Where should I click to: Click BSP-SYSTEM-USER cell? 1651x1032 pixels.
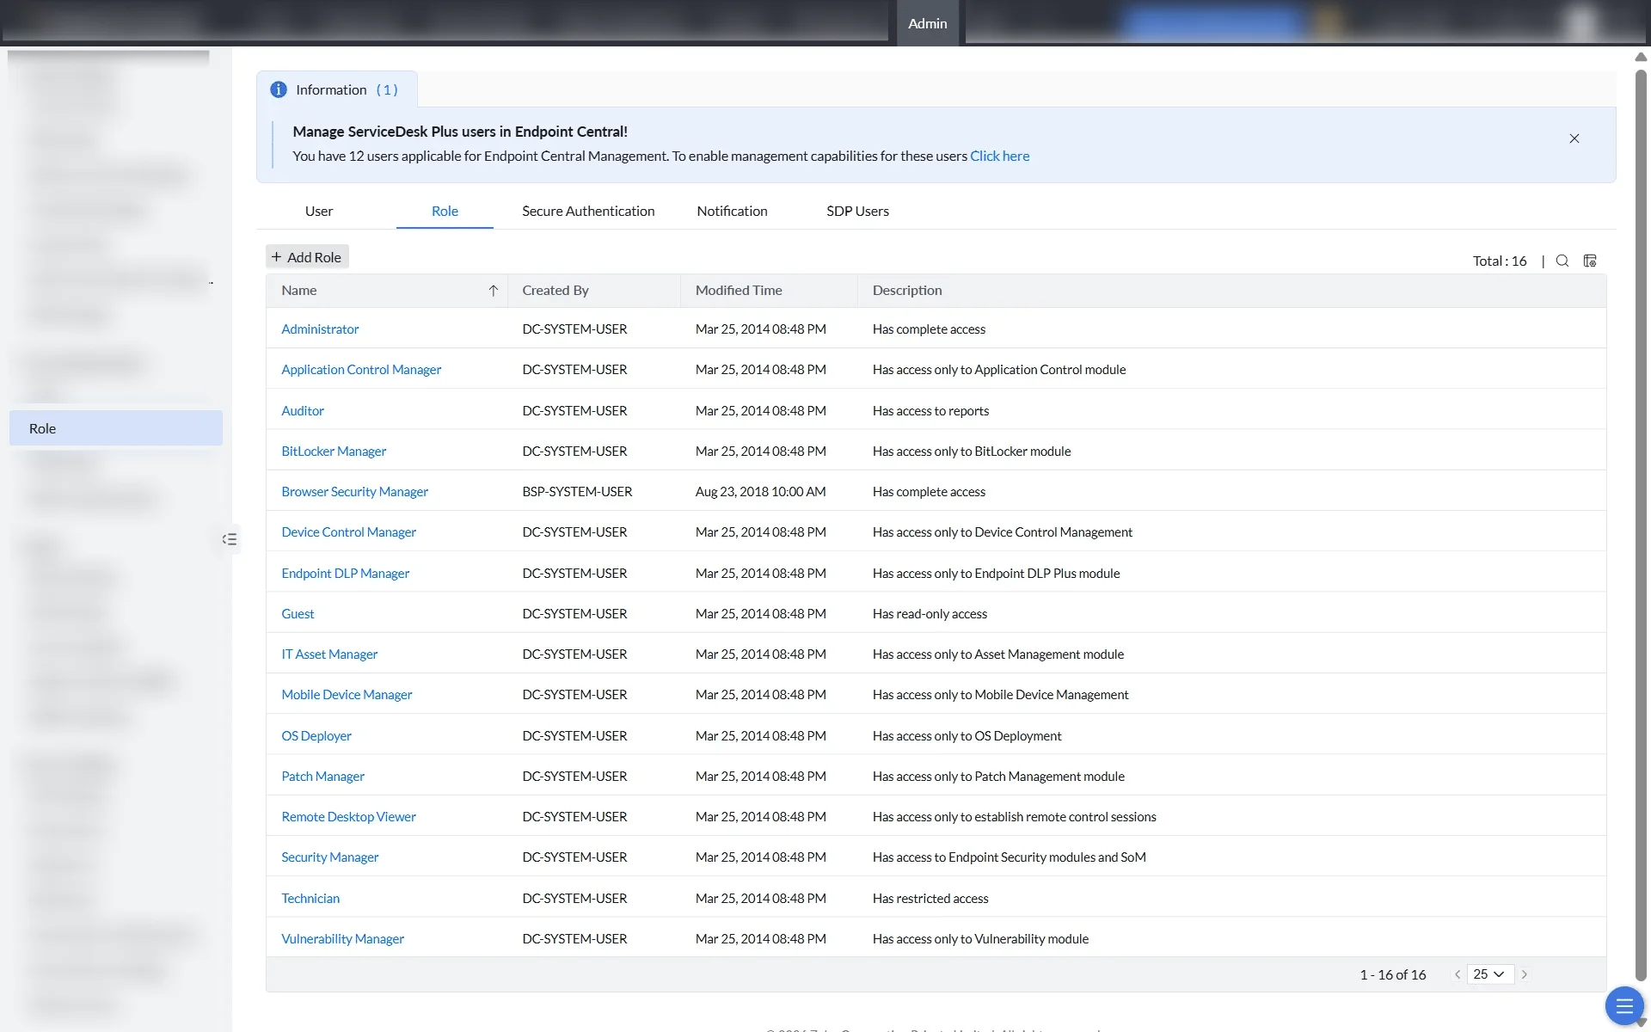click(577, 491)
